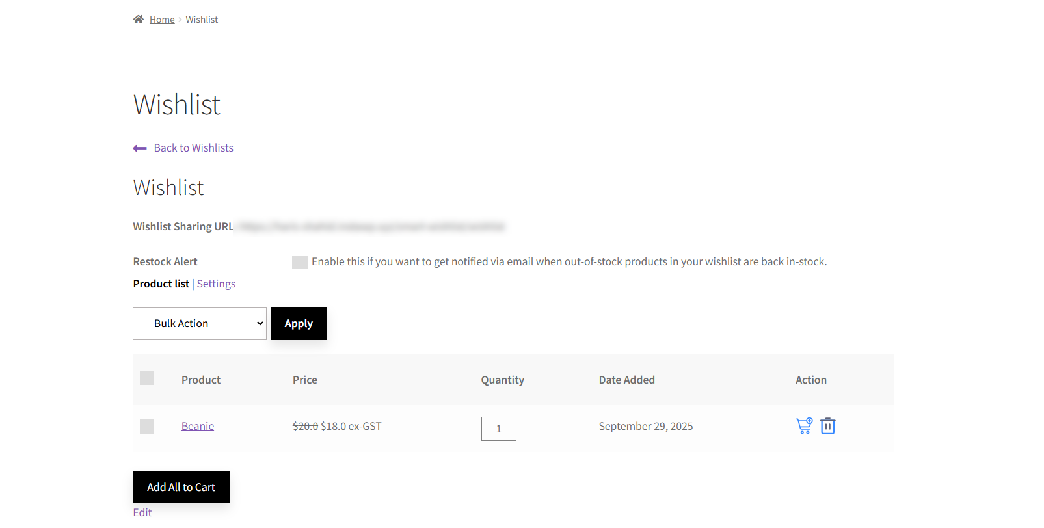1044x528 pixels.
Task: Click the left arrow beside Back to Wishlists
Action: pyautogui.click(x=140, y=148)
